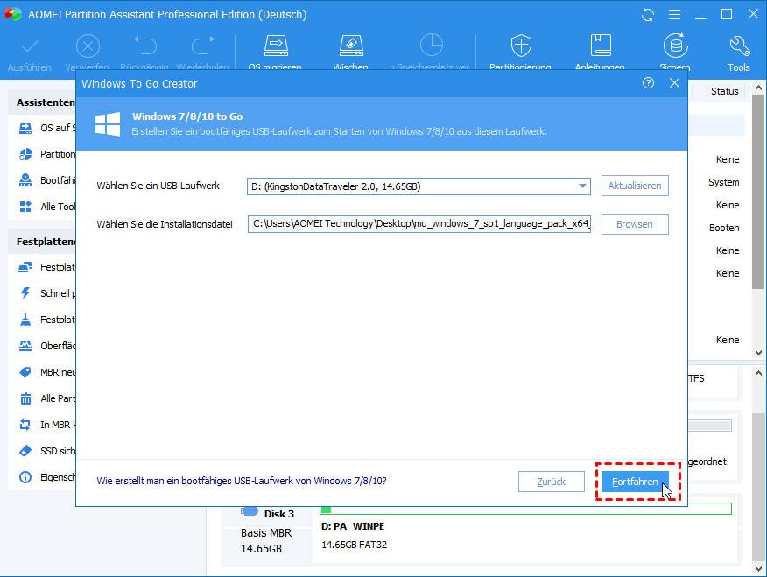Screen dimensions: 767x577
Task: Click the question mark help icon in the dialog
Action: (648, 83)
